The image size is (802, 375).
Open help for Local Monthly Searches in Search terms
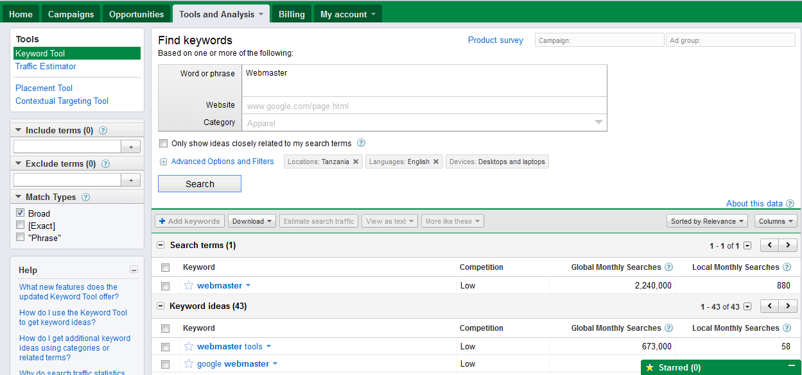click(x=787, y=267)
